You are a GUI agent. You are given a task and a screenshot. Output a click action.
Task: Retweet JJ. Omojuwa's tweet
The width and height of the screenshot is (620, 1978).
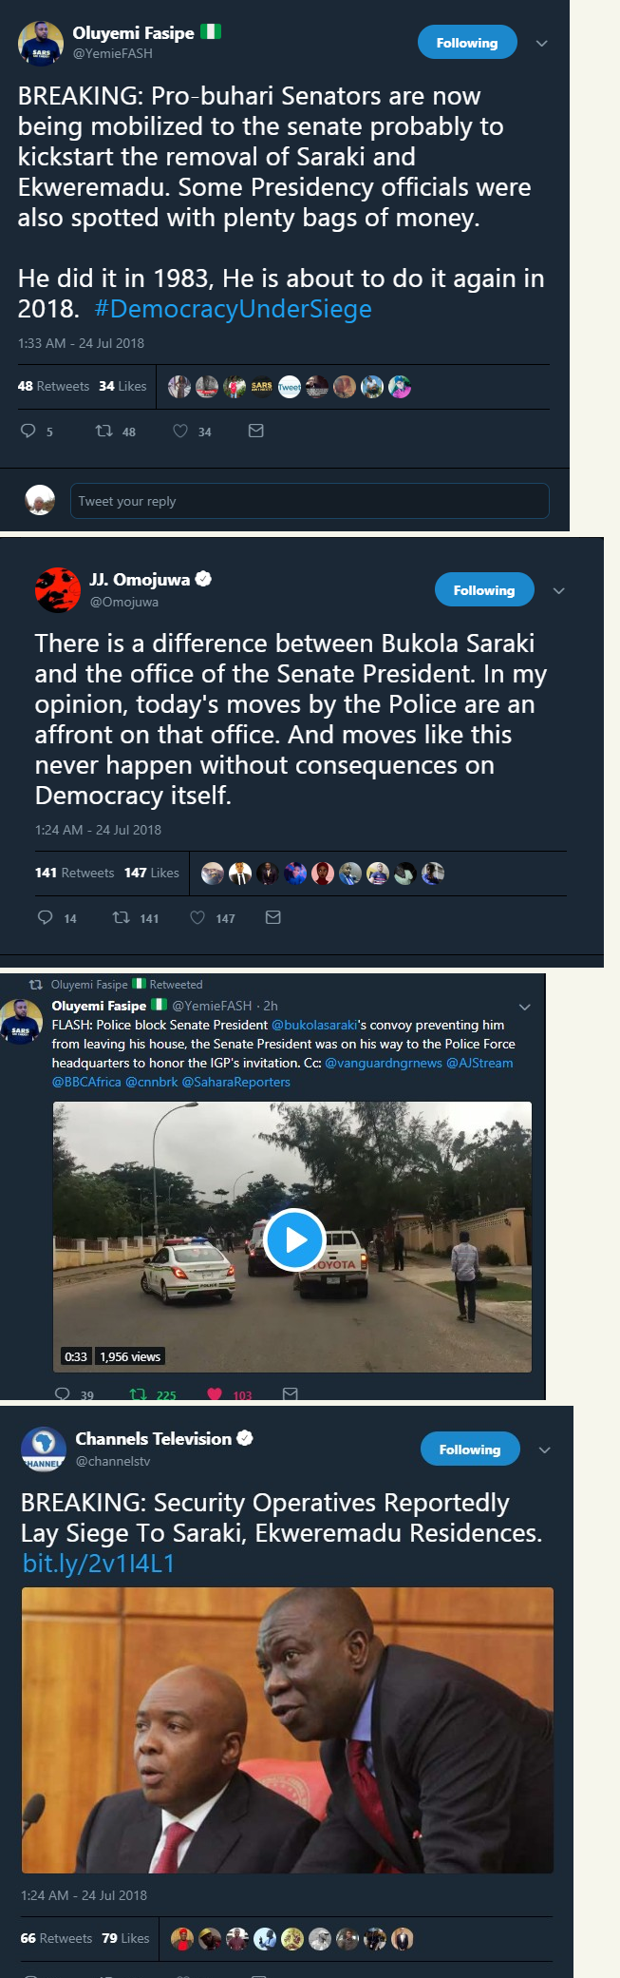coord(122,918)
